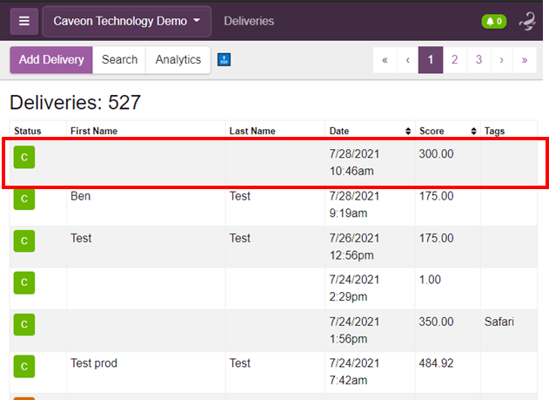Open the Analytics tab
This screenshot has width=549, height=400.
point(178,59)
